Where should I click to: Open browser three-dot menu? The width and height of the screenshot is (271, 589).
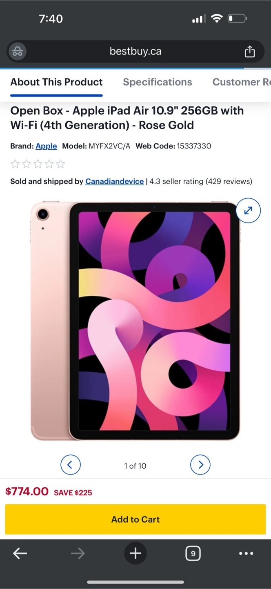246,554
